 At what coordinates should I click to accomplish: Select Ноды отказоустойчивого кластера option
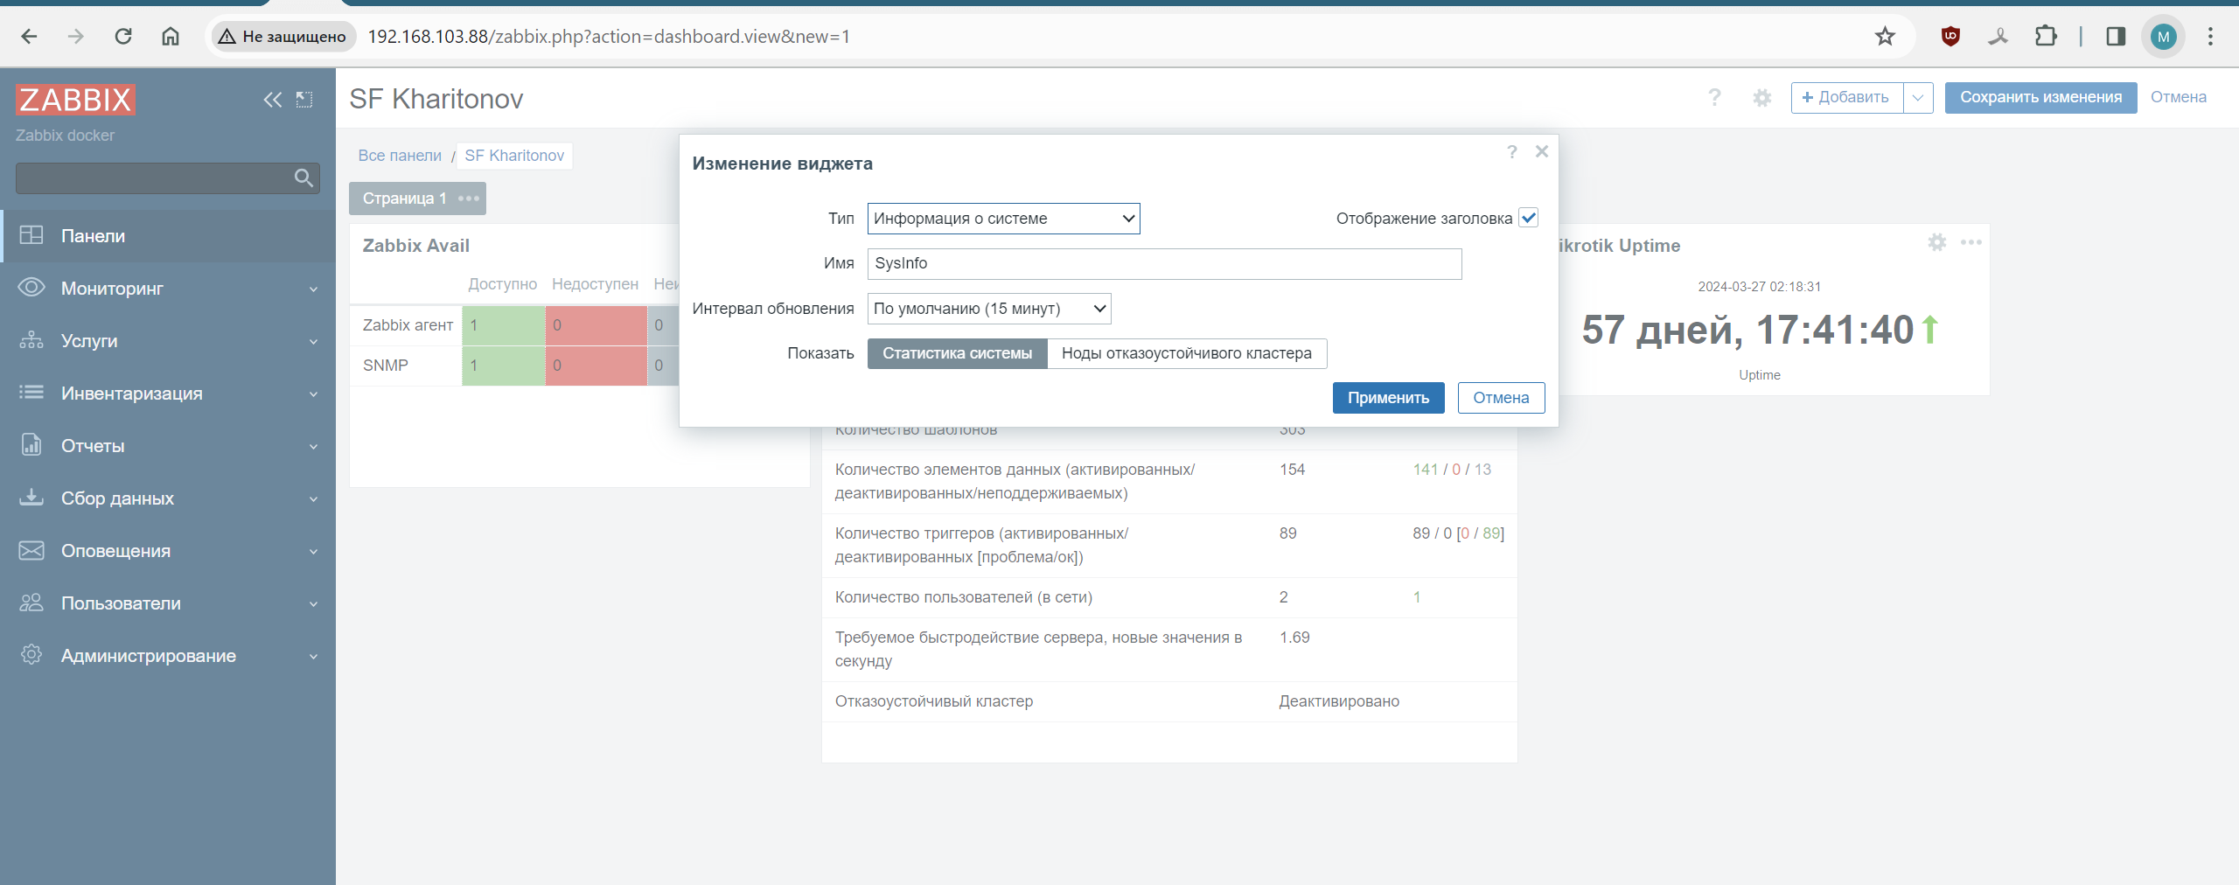(1186, 353)
